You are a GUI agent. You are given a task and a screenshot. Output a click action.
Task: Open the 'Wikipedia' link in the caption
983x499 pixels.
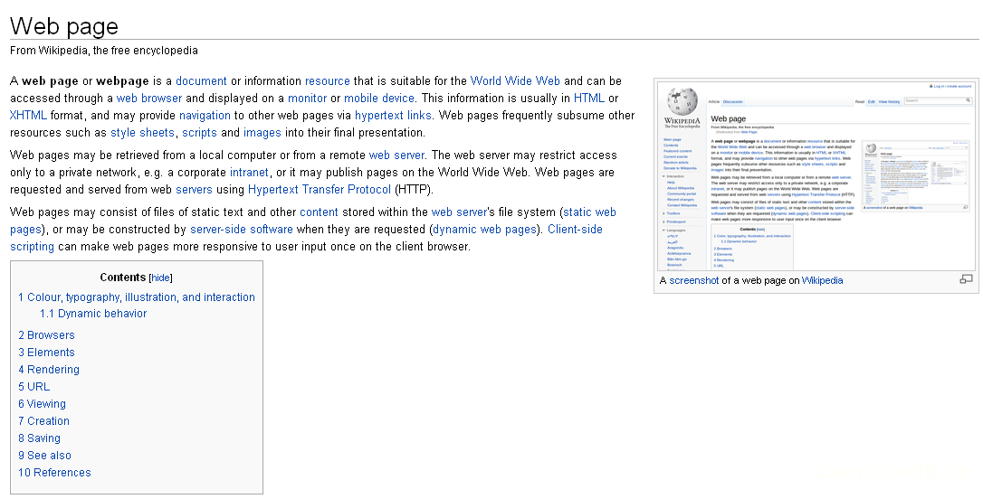click(x=822, y=280)
